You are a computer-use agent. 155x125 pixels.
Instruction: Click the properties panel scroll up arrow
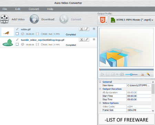[153, 82]
